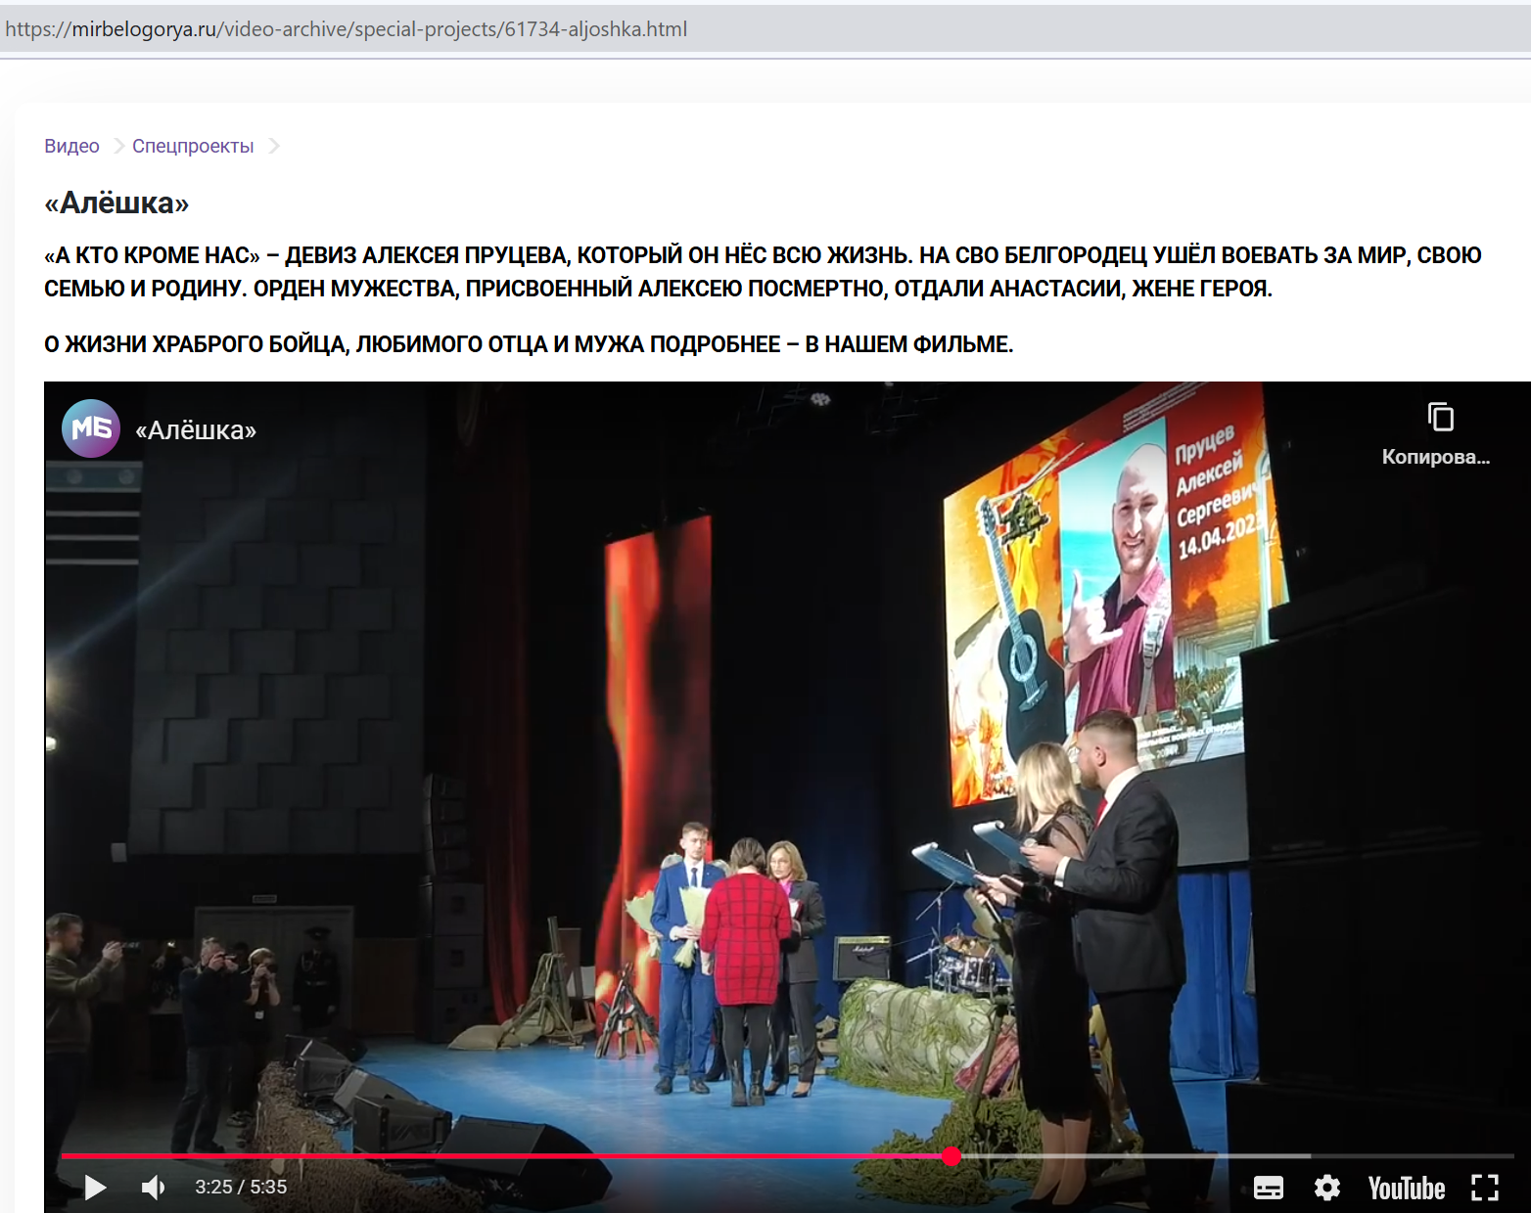The width and height of the screenshot is (1531, 1213).
Task: Mute the video sound with speaker icon
Action: tap(153, 1188)
